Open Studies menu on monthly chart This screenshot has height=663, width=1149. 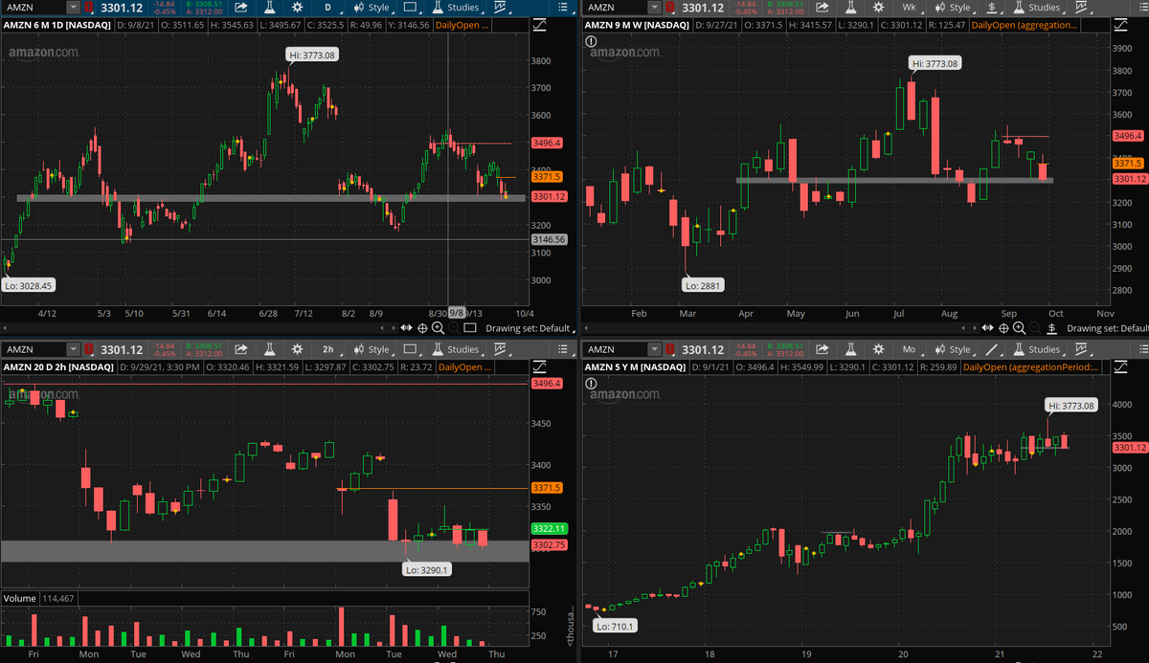[x=1038, y=349]
